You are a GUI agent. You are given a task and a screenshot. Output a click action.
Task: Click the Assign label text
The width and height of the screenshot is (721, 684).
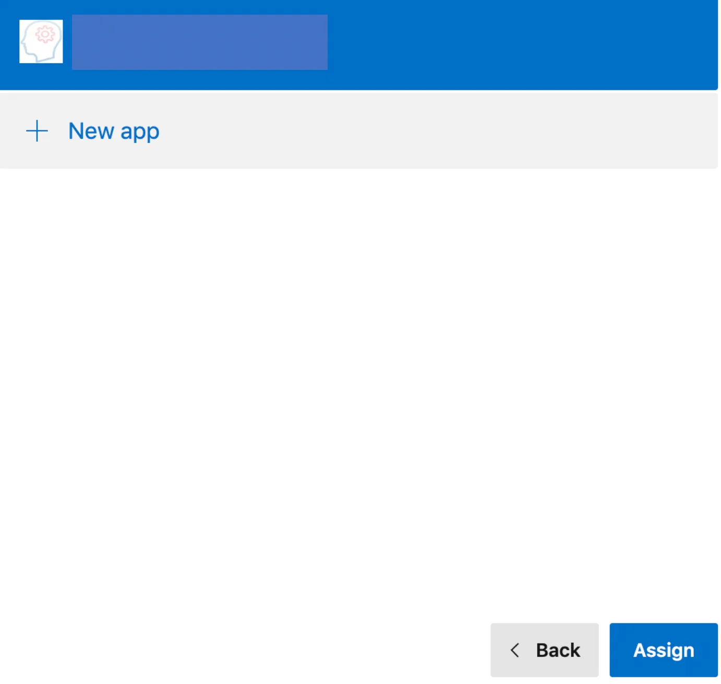[x=663, y=650]
